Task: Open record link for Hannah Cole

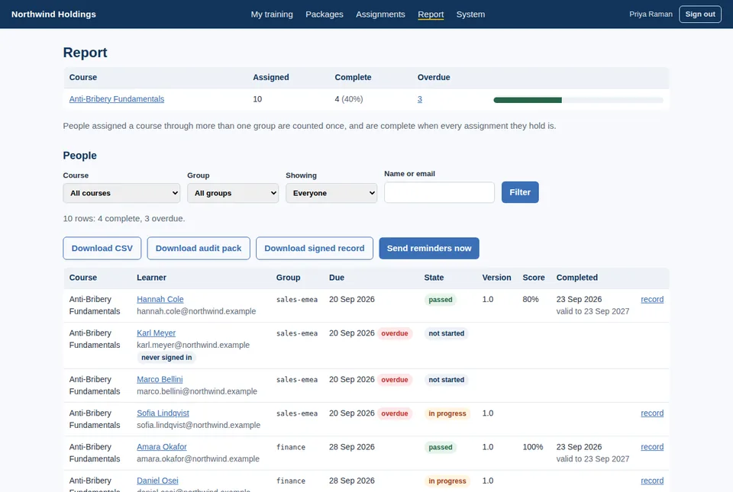Action: pos(652,299)
